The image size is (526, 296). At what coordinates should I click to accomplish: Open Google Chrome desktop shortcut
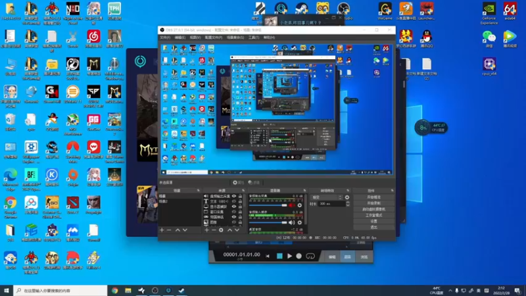11,207
